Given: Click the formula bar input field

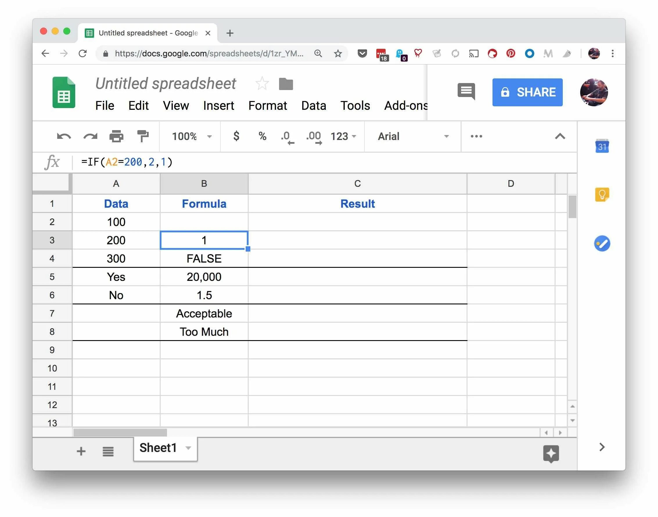Looking at the screenshot, I should [303, 162].
